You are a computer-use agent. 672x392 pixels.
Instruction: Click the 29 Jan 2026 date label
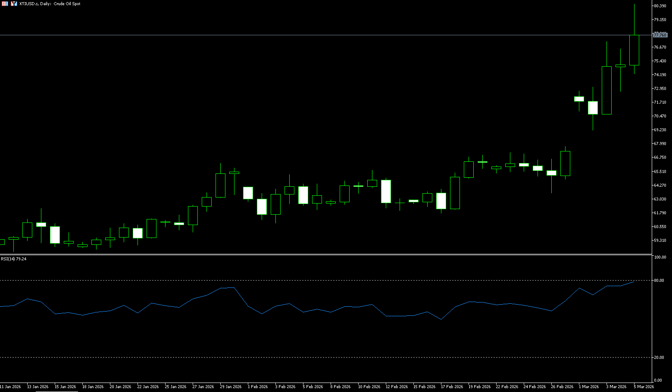click(x=231, y=386)
